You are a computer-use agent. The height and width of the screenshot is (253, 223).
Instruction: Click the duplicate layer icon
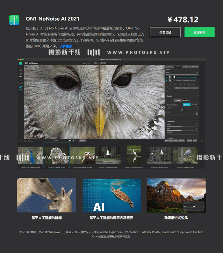coord(175,84)
